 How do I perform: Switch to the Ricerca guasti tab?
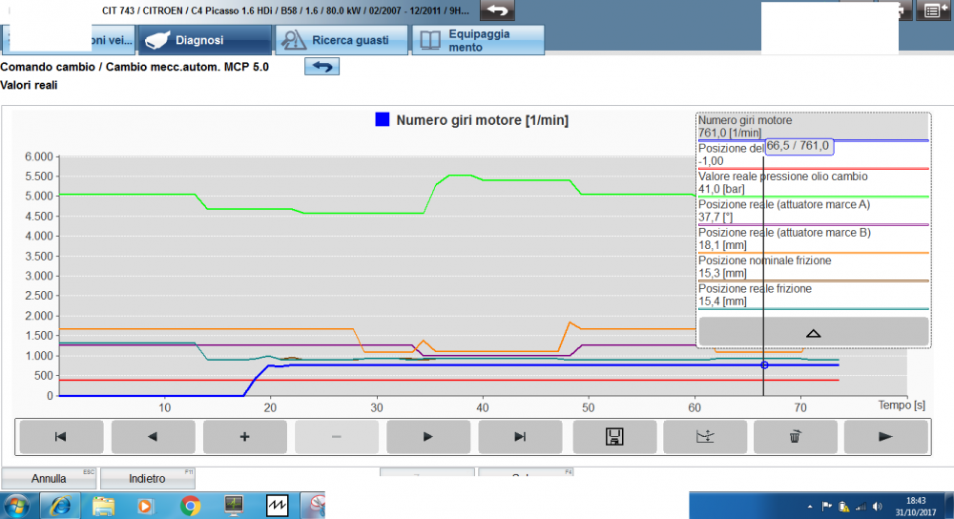pos(342,40)
